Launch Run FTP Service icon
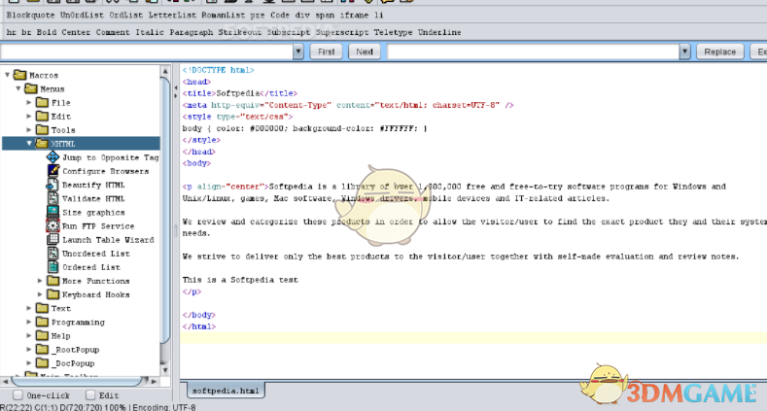The width and height of the screenshot is (767, 411). tap(52, 225)
